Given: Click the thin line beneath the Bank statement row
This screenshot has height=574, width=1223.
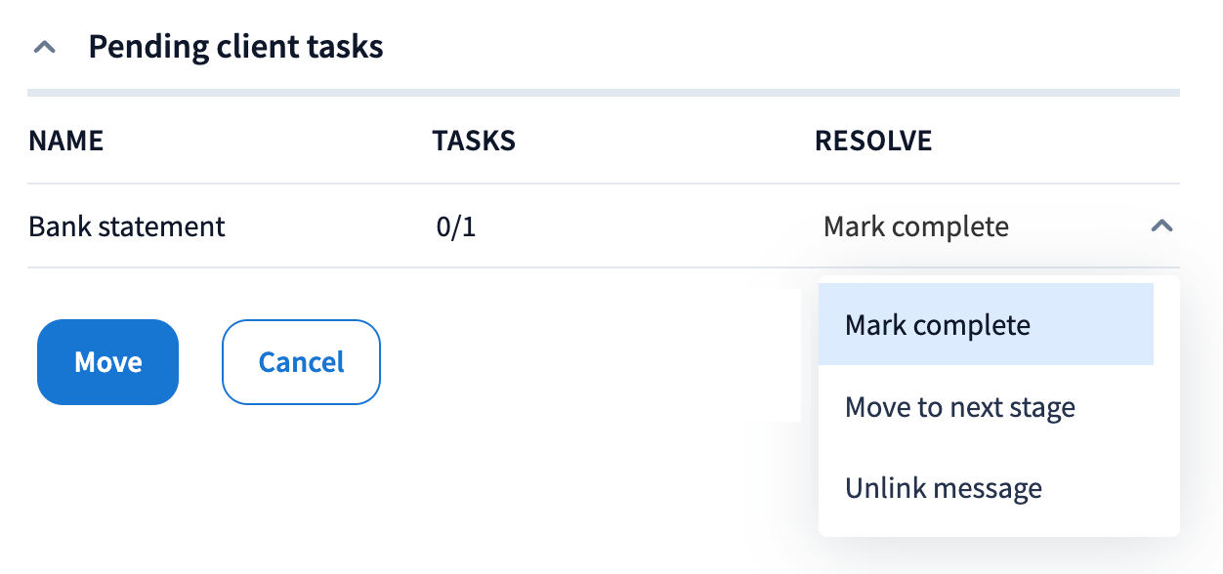Looking at the screenshot, I should tap(391, 266).
